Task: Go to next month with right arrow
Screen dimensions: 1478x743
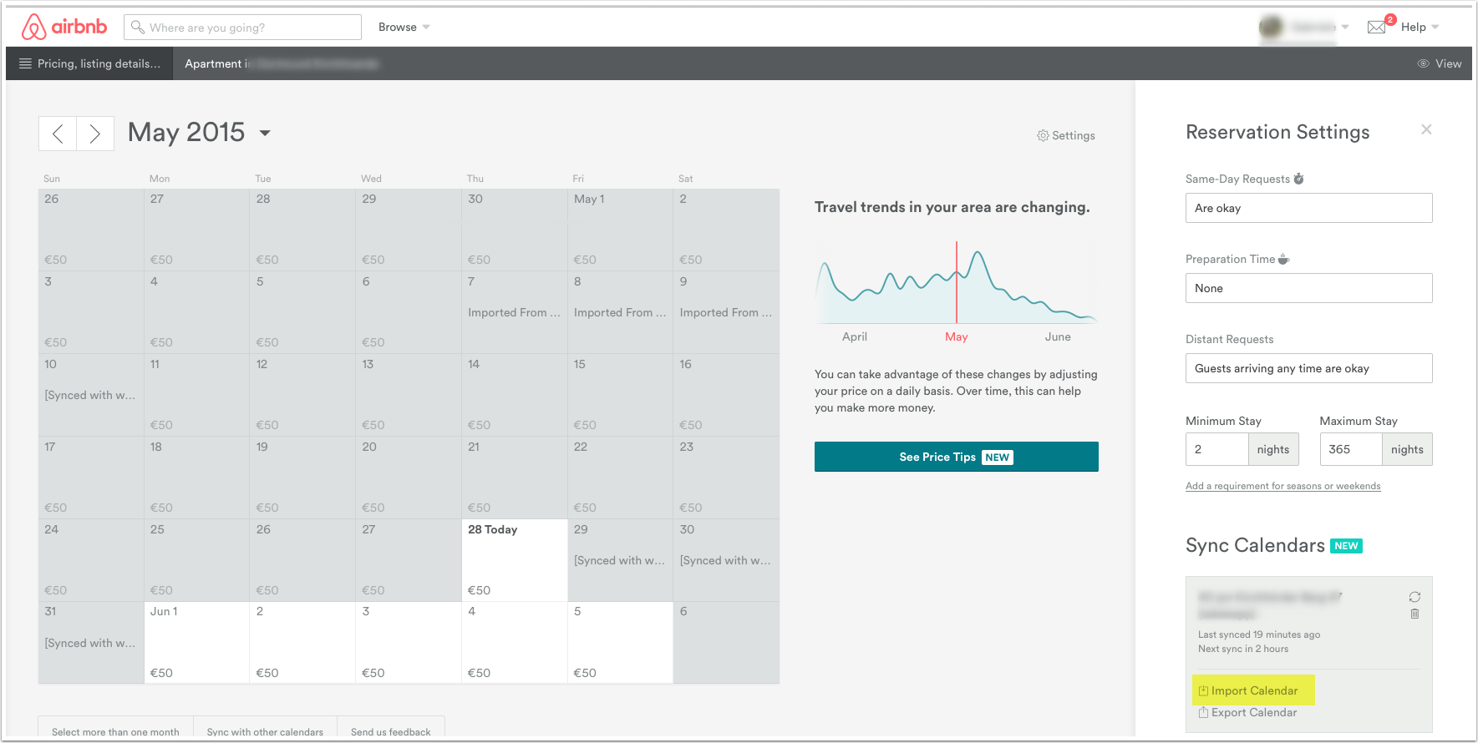Action: [95, 134]
